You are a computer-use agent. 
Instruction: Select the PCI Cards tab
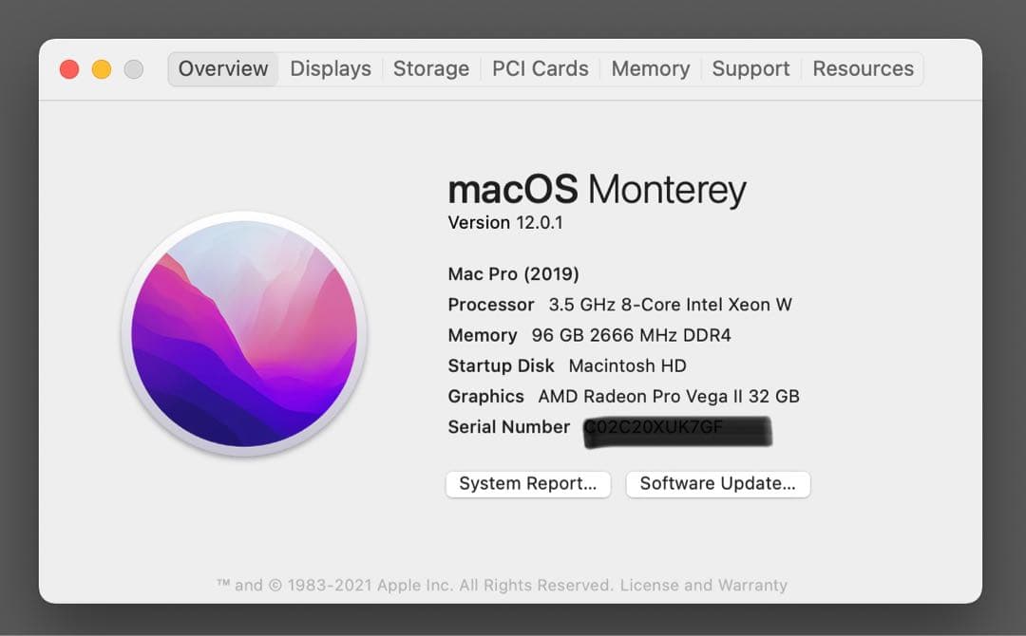[x=540, y=68]
